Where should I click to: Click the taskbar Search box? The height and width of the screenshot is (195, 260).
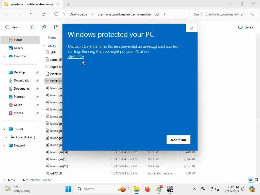[102, 189]
